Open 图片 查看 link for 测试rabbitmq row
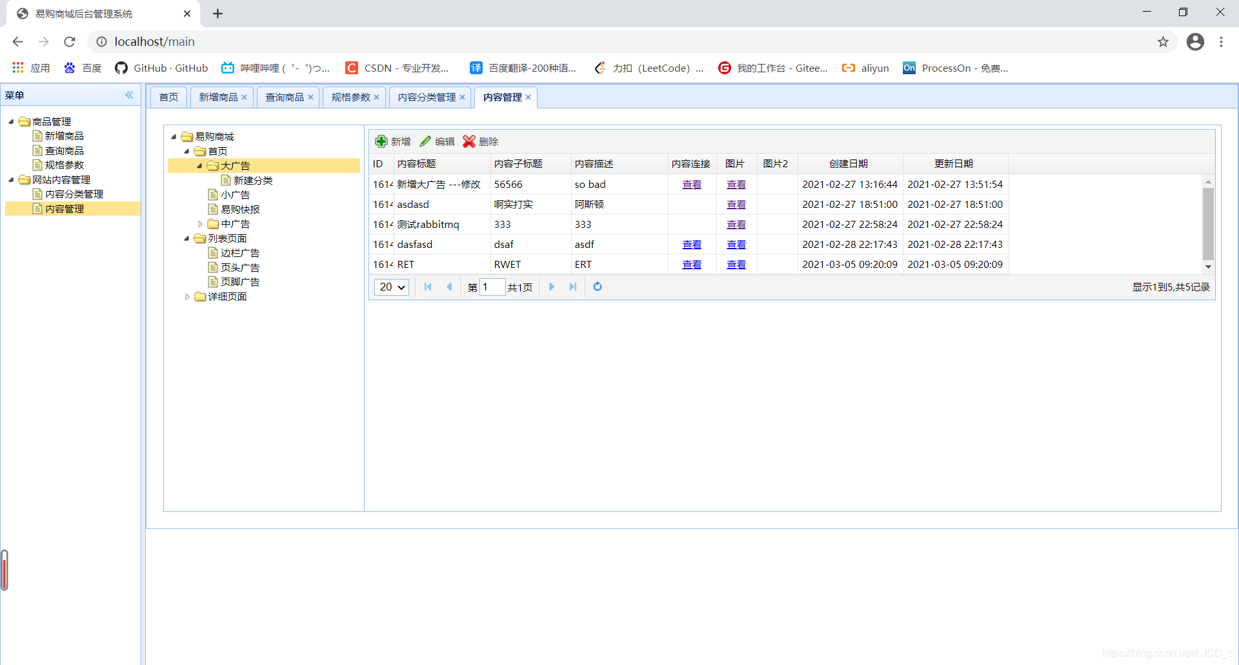Screen dimensions: 1239x665 [x=736, y=225]
